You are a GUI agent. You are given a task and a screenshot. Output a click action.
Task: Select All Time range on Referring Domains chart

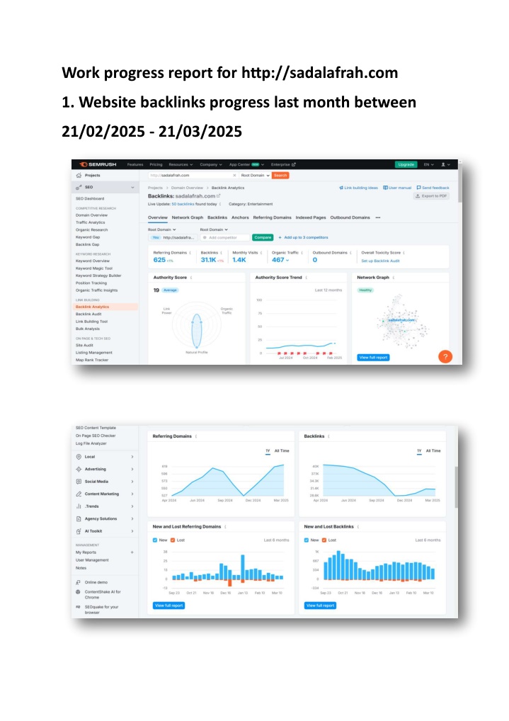[282, 451]
